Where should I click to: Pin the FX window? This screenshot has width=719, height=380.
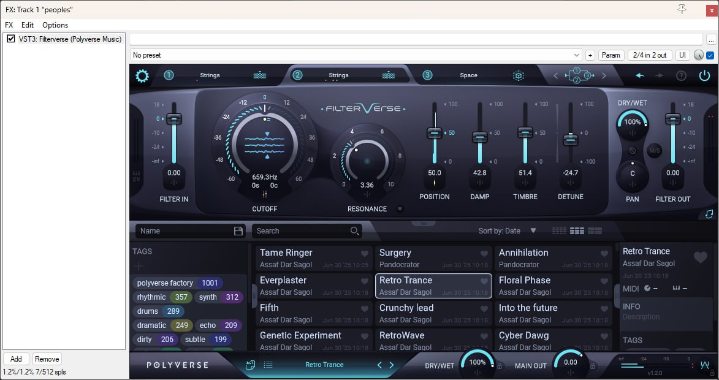(682, 9)
